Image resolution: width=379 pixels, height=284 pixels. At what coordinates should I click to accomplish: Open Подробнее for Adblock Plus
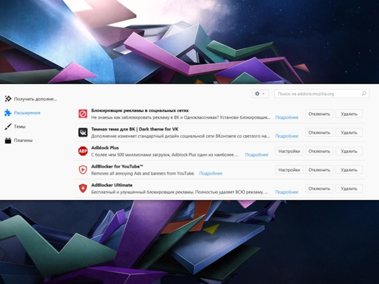point(257,155)
